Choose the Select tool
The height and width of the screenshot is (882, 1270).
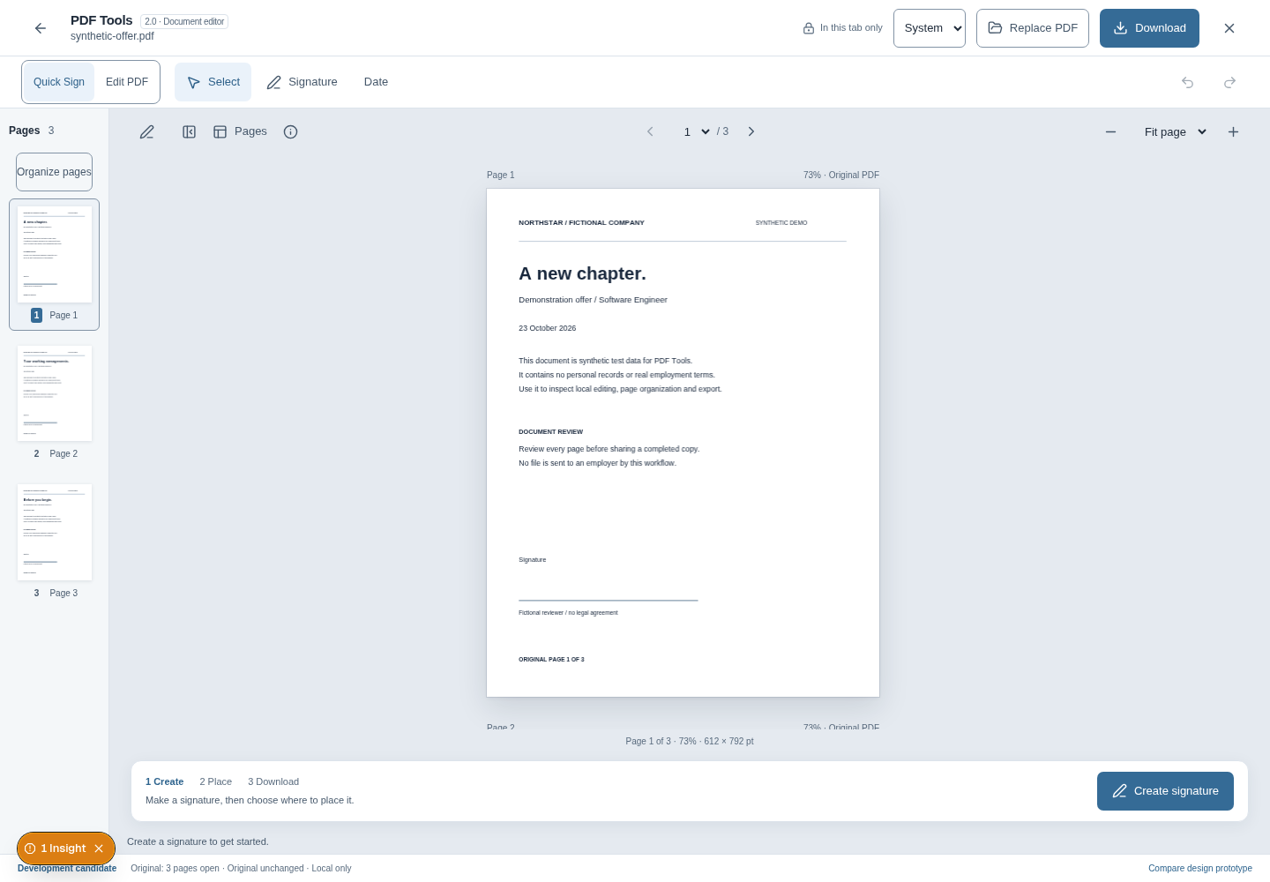tap(213, 82)
